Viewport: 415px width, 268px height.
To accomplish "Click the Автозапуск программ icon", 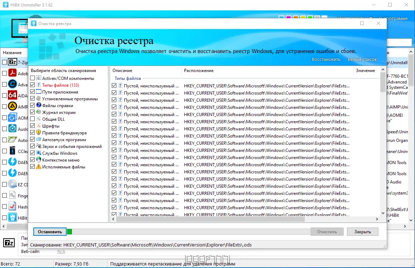I will [39, 140].
